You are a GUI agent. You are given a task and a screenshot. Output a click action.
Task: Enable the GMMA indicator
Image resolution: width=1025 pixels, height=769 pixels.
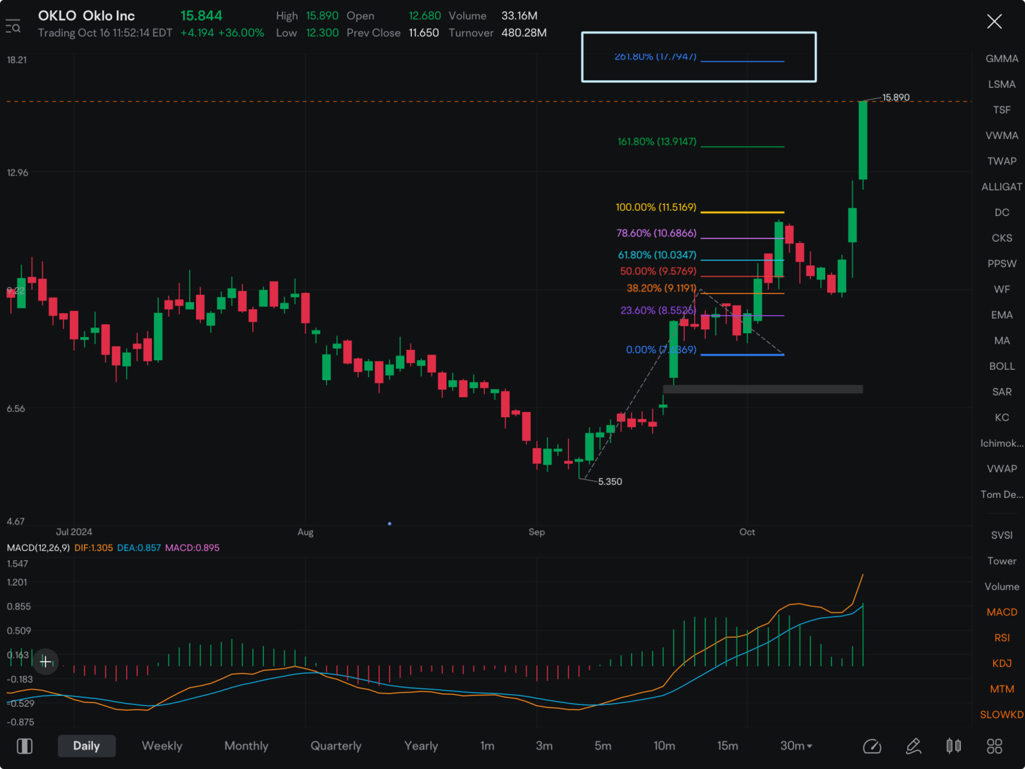coord(1002,58)
